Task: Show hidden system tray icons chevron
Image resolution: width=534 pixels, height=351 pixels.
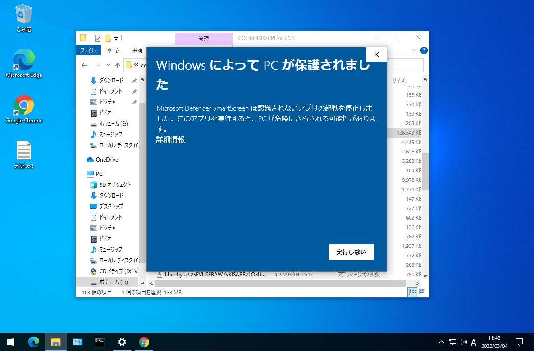Action: coord(441,342)
